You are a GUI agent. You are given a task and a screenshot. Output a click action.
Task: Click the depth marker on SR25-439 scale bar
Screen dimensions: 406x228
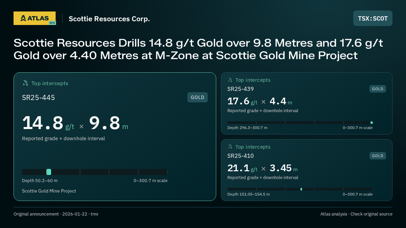(371, 123)
